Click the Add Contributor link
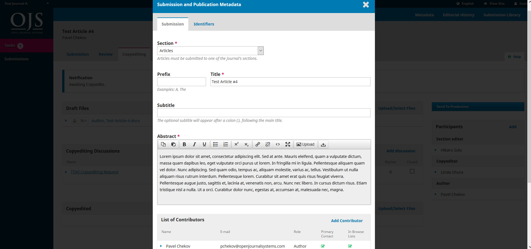 pos(347,220)
